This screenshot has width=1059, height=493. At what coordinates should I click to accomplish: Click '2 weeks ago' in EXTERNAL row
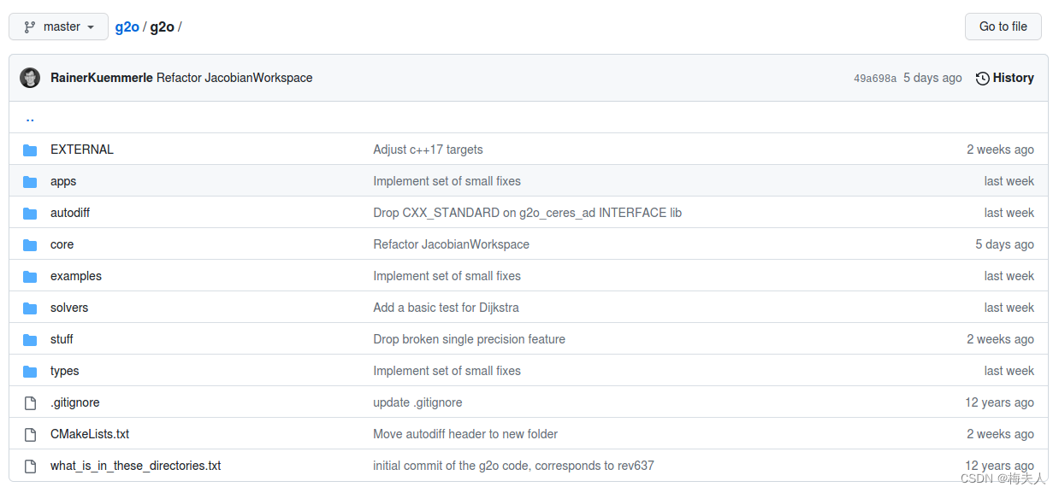click(1000, 150)
